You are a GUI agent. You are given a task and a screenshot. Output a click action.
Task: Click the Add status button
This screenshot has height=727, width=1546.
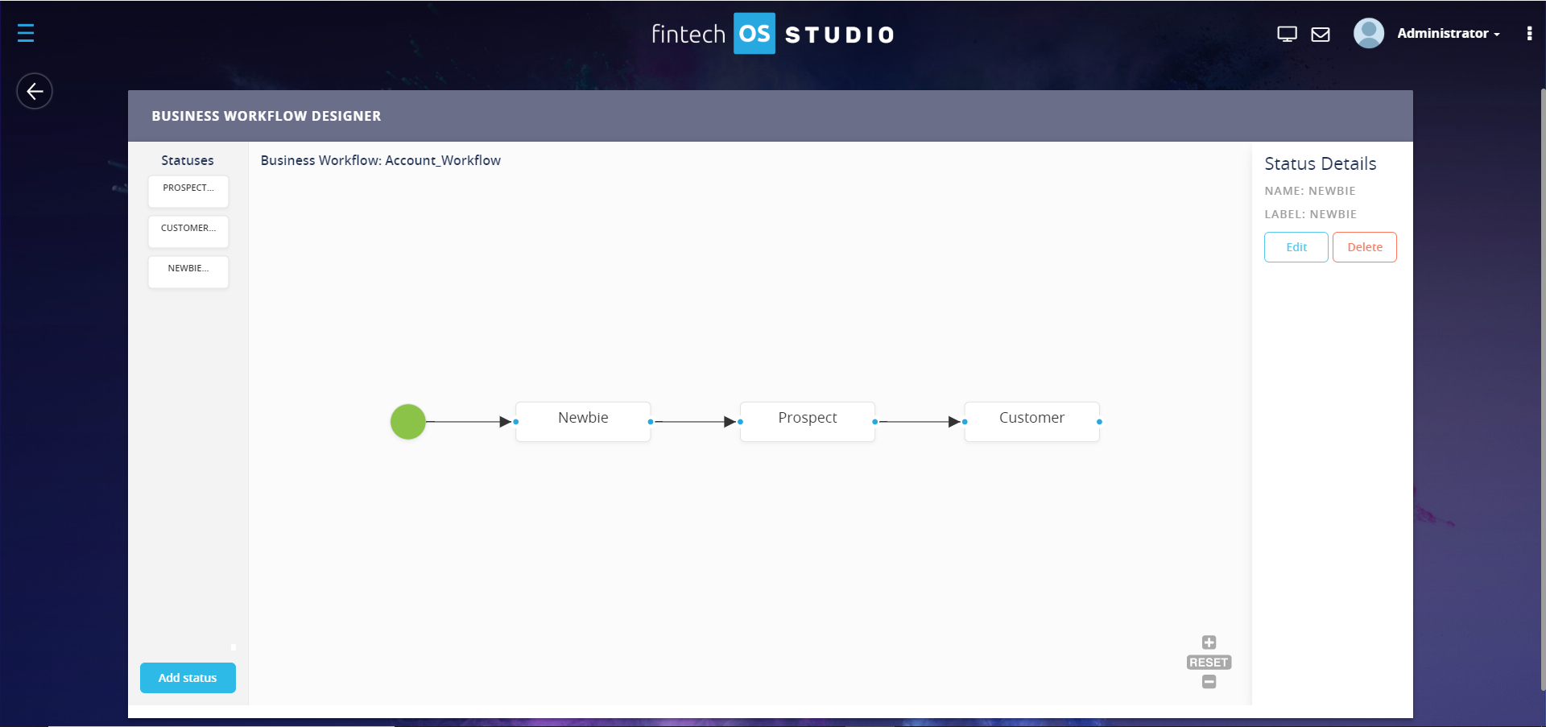[x=188, y=678]
